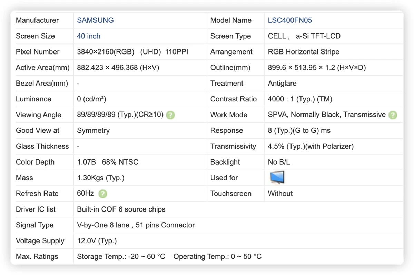The image size is (414, 275).
Task: Select the Luminance label
Action: [x=33, y=99]
